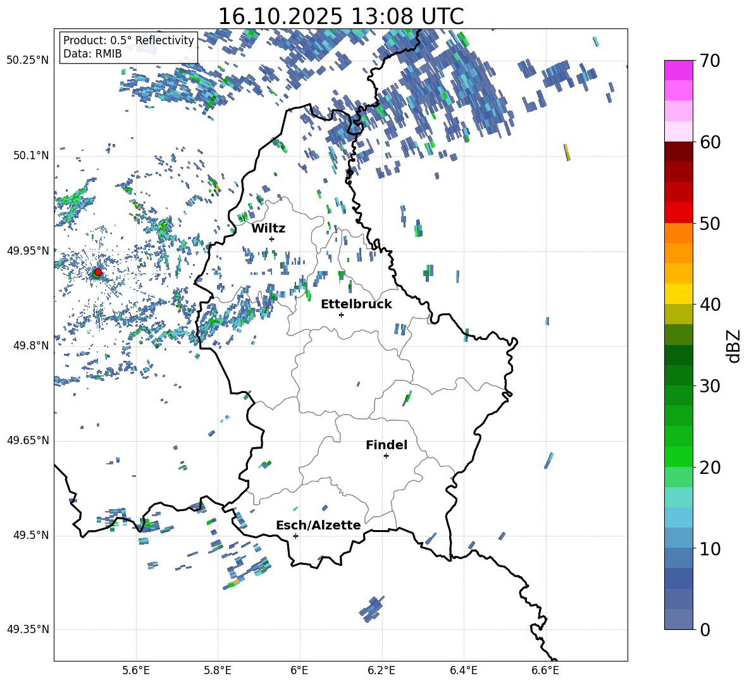Click the 5.8°E longitude label

point(218,670)
